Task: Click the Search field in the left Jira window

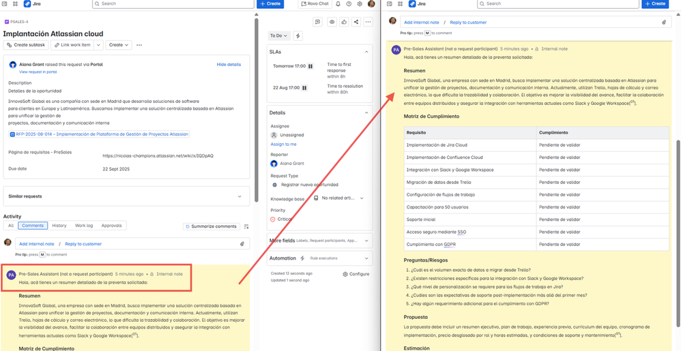Action: tap(173, 3)
